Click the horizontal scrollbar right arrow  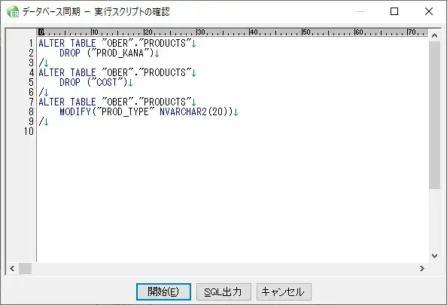point(422,269)
